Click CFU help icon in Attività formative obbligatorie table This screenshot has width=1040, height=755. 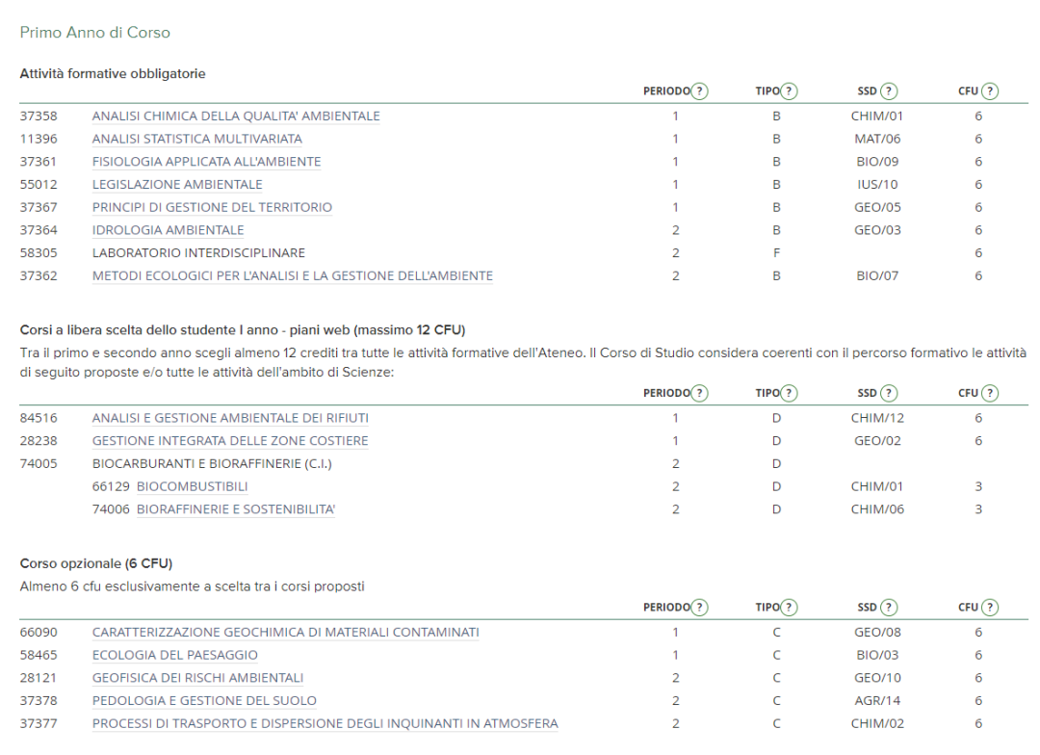pos(990,91)
